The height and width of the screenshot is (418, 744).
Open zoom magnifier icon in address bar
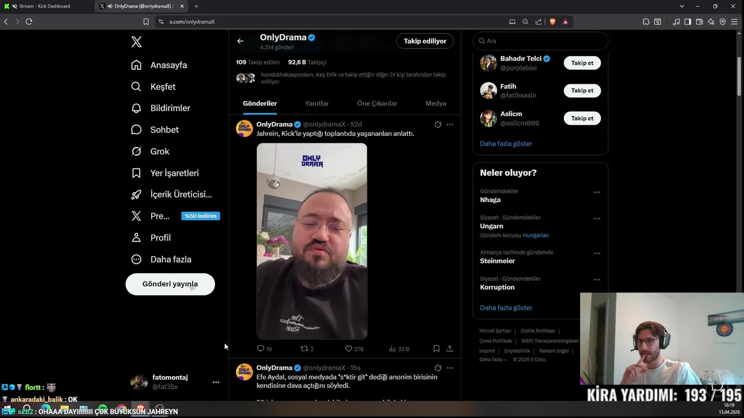pos(525,21)
